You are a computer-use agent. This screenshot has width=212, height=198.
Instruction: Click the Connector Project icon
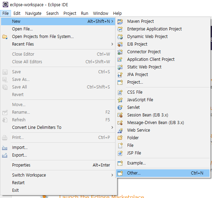coord(120,52)
